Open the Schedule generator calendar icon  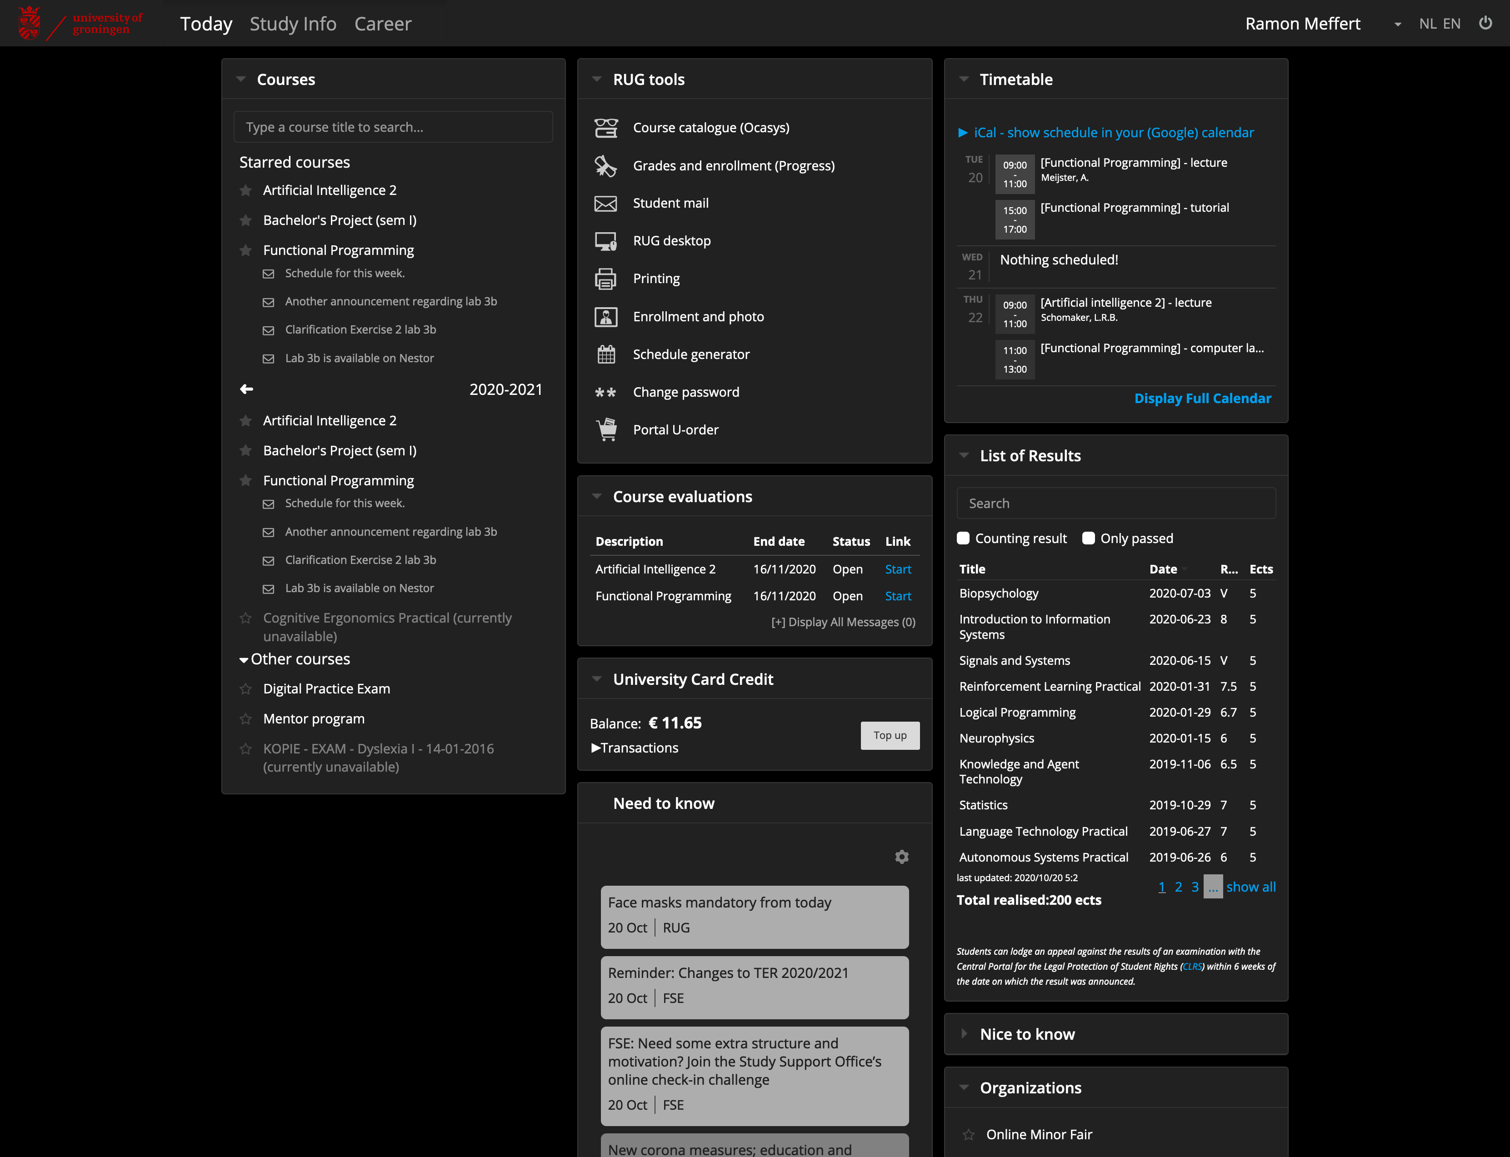click(605, 354)
